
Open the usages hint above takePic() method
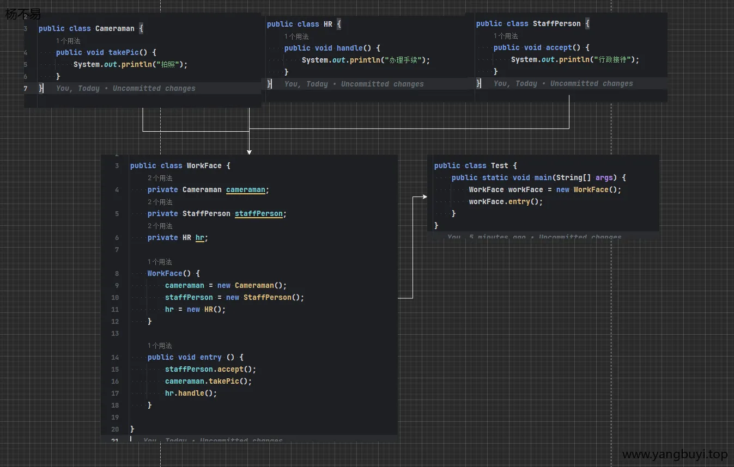68,41
